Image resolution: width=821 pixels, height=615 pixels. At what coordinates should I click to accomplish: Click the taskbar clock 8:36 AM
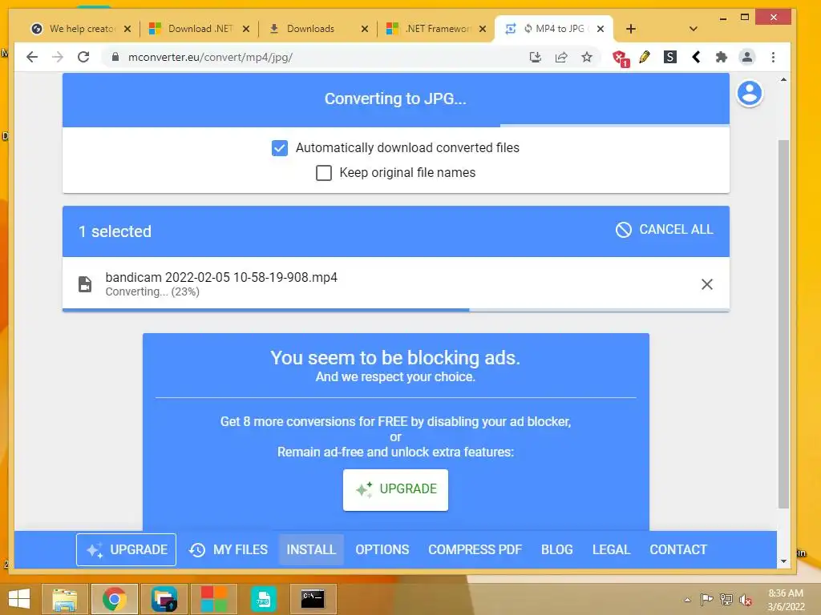tap(786, 593)
